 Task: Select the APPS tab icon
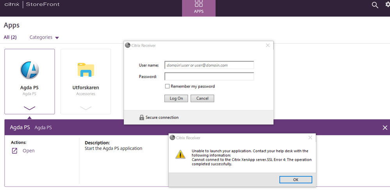pos(199,4)
